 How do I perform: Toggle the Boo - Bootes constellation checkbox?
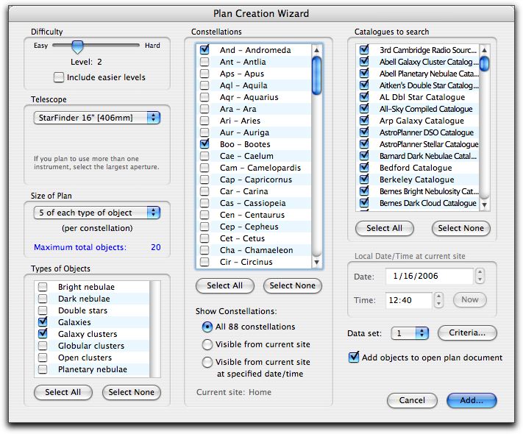click(x=204, y=144)
